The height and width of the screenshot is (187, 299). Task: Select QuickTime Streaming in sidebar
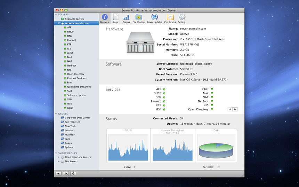79,87
